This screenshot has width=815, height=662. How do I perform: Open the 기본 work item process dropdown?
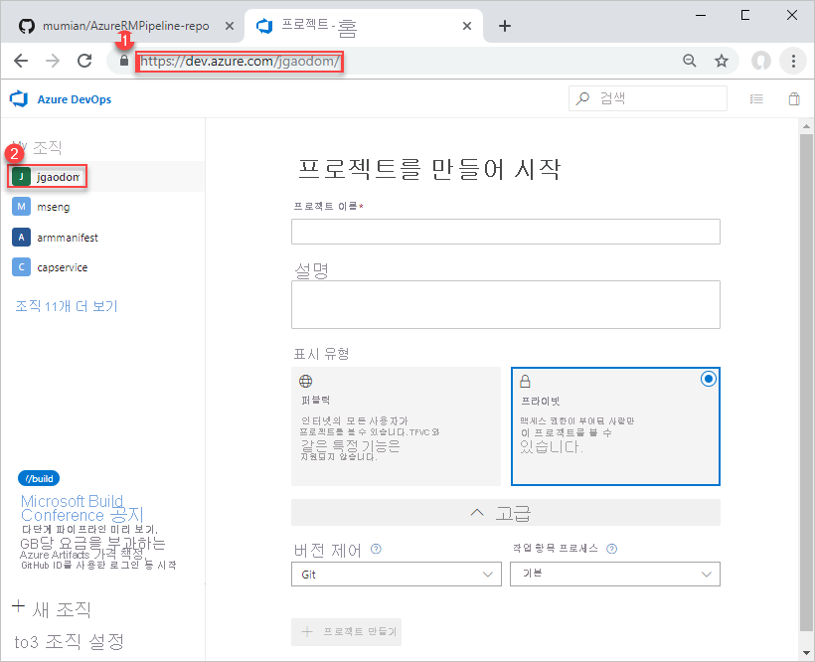click(x=614, y=574)
